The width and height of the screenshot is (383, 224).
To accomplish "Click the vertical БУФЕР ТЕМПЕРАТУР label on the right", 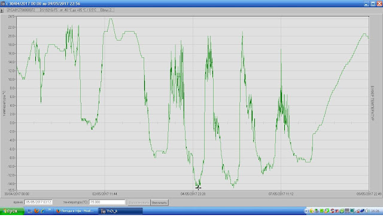I will 372,103.
